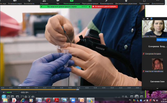Screen dimensions: 167x103
Task: Select Сенчукова Богдана participant label
Action: (x=153, y=54)
